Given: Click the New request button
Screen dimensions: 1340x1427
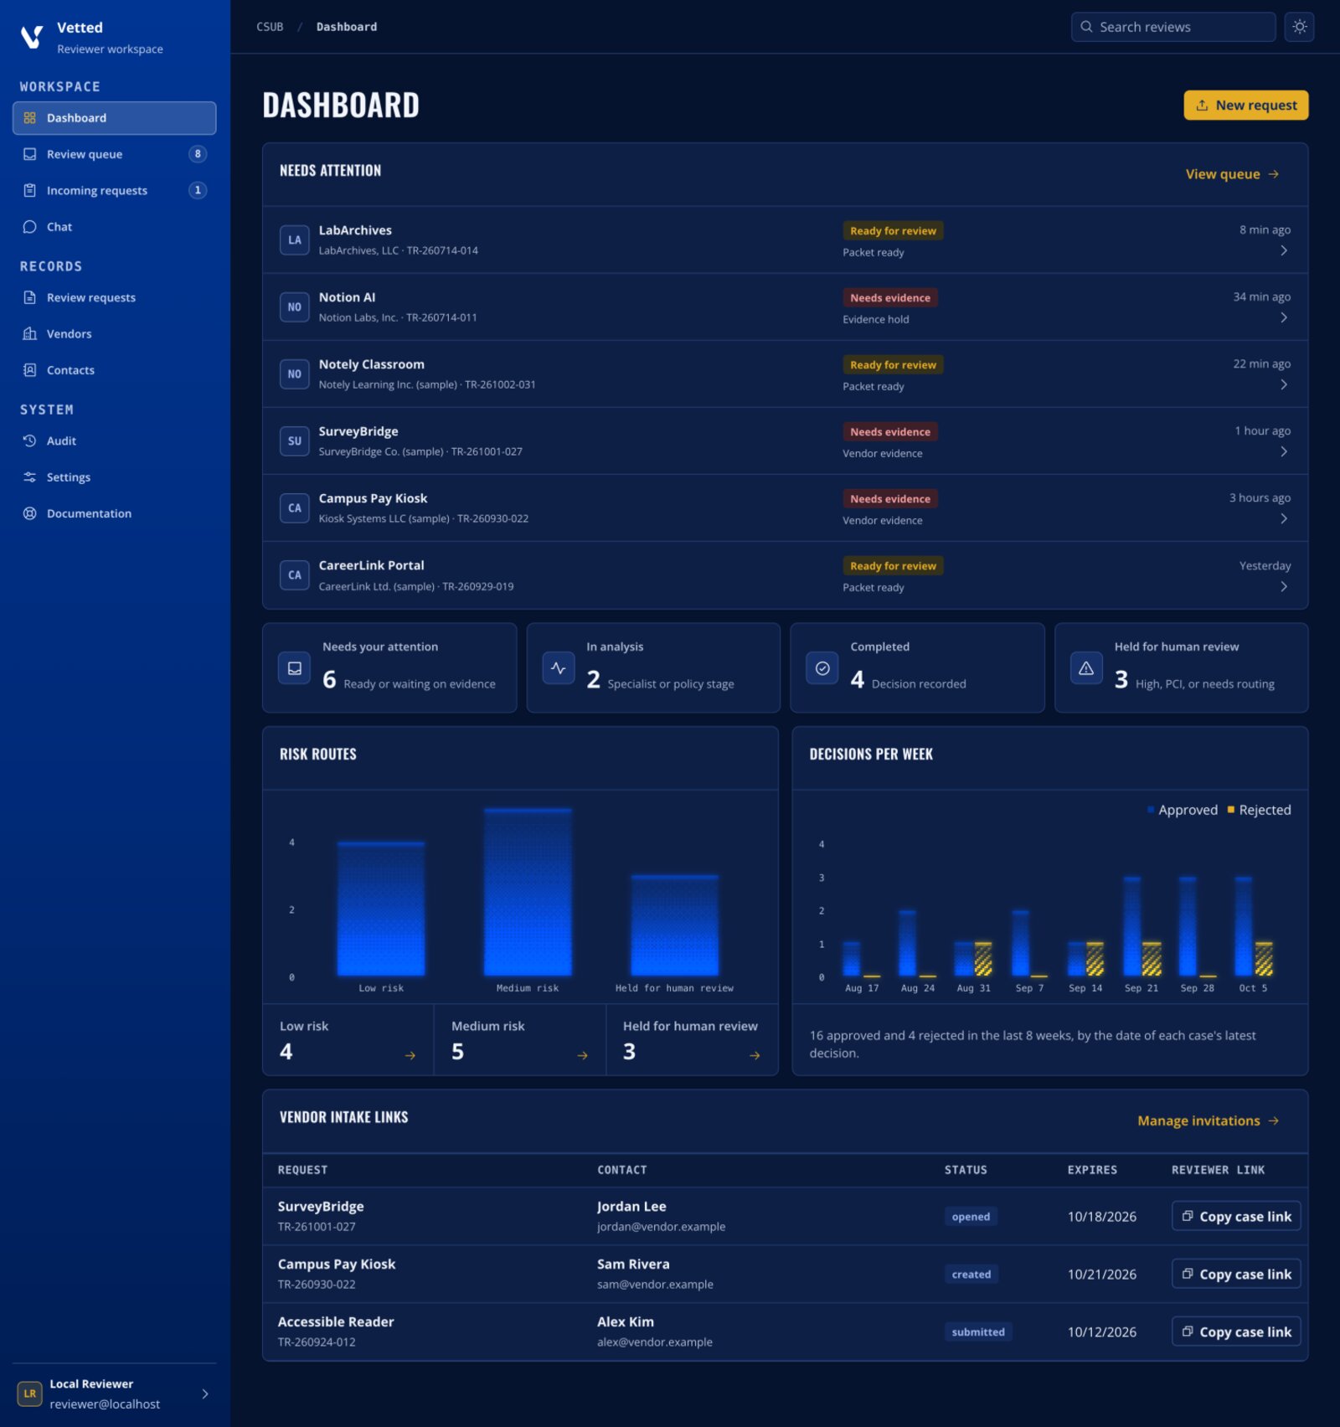Looking at the screenshot, I should tap(1245, 106).
